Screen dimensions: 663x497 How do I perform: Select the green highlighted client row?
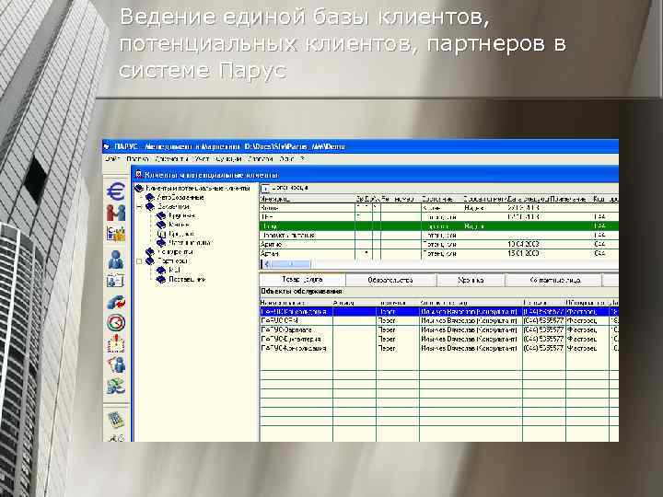coord(439,226)
